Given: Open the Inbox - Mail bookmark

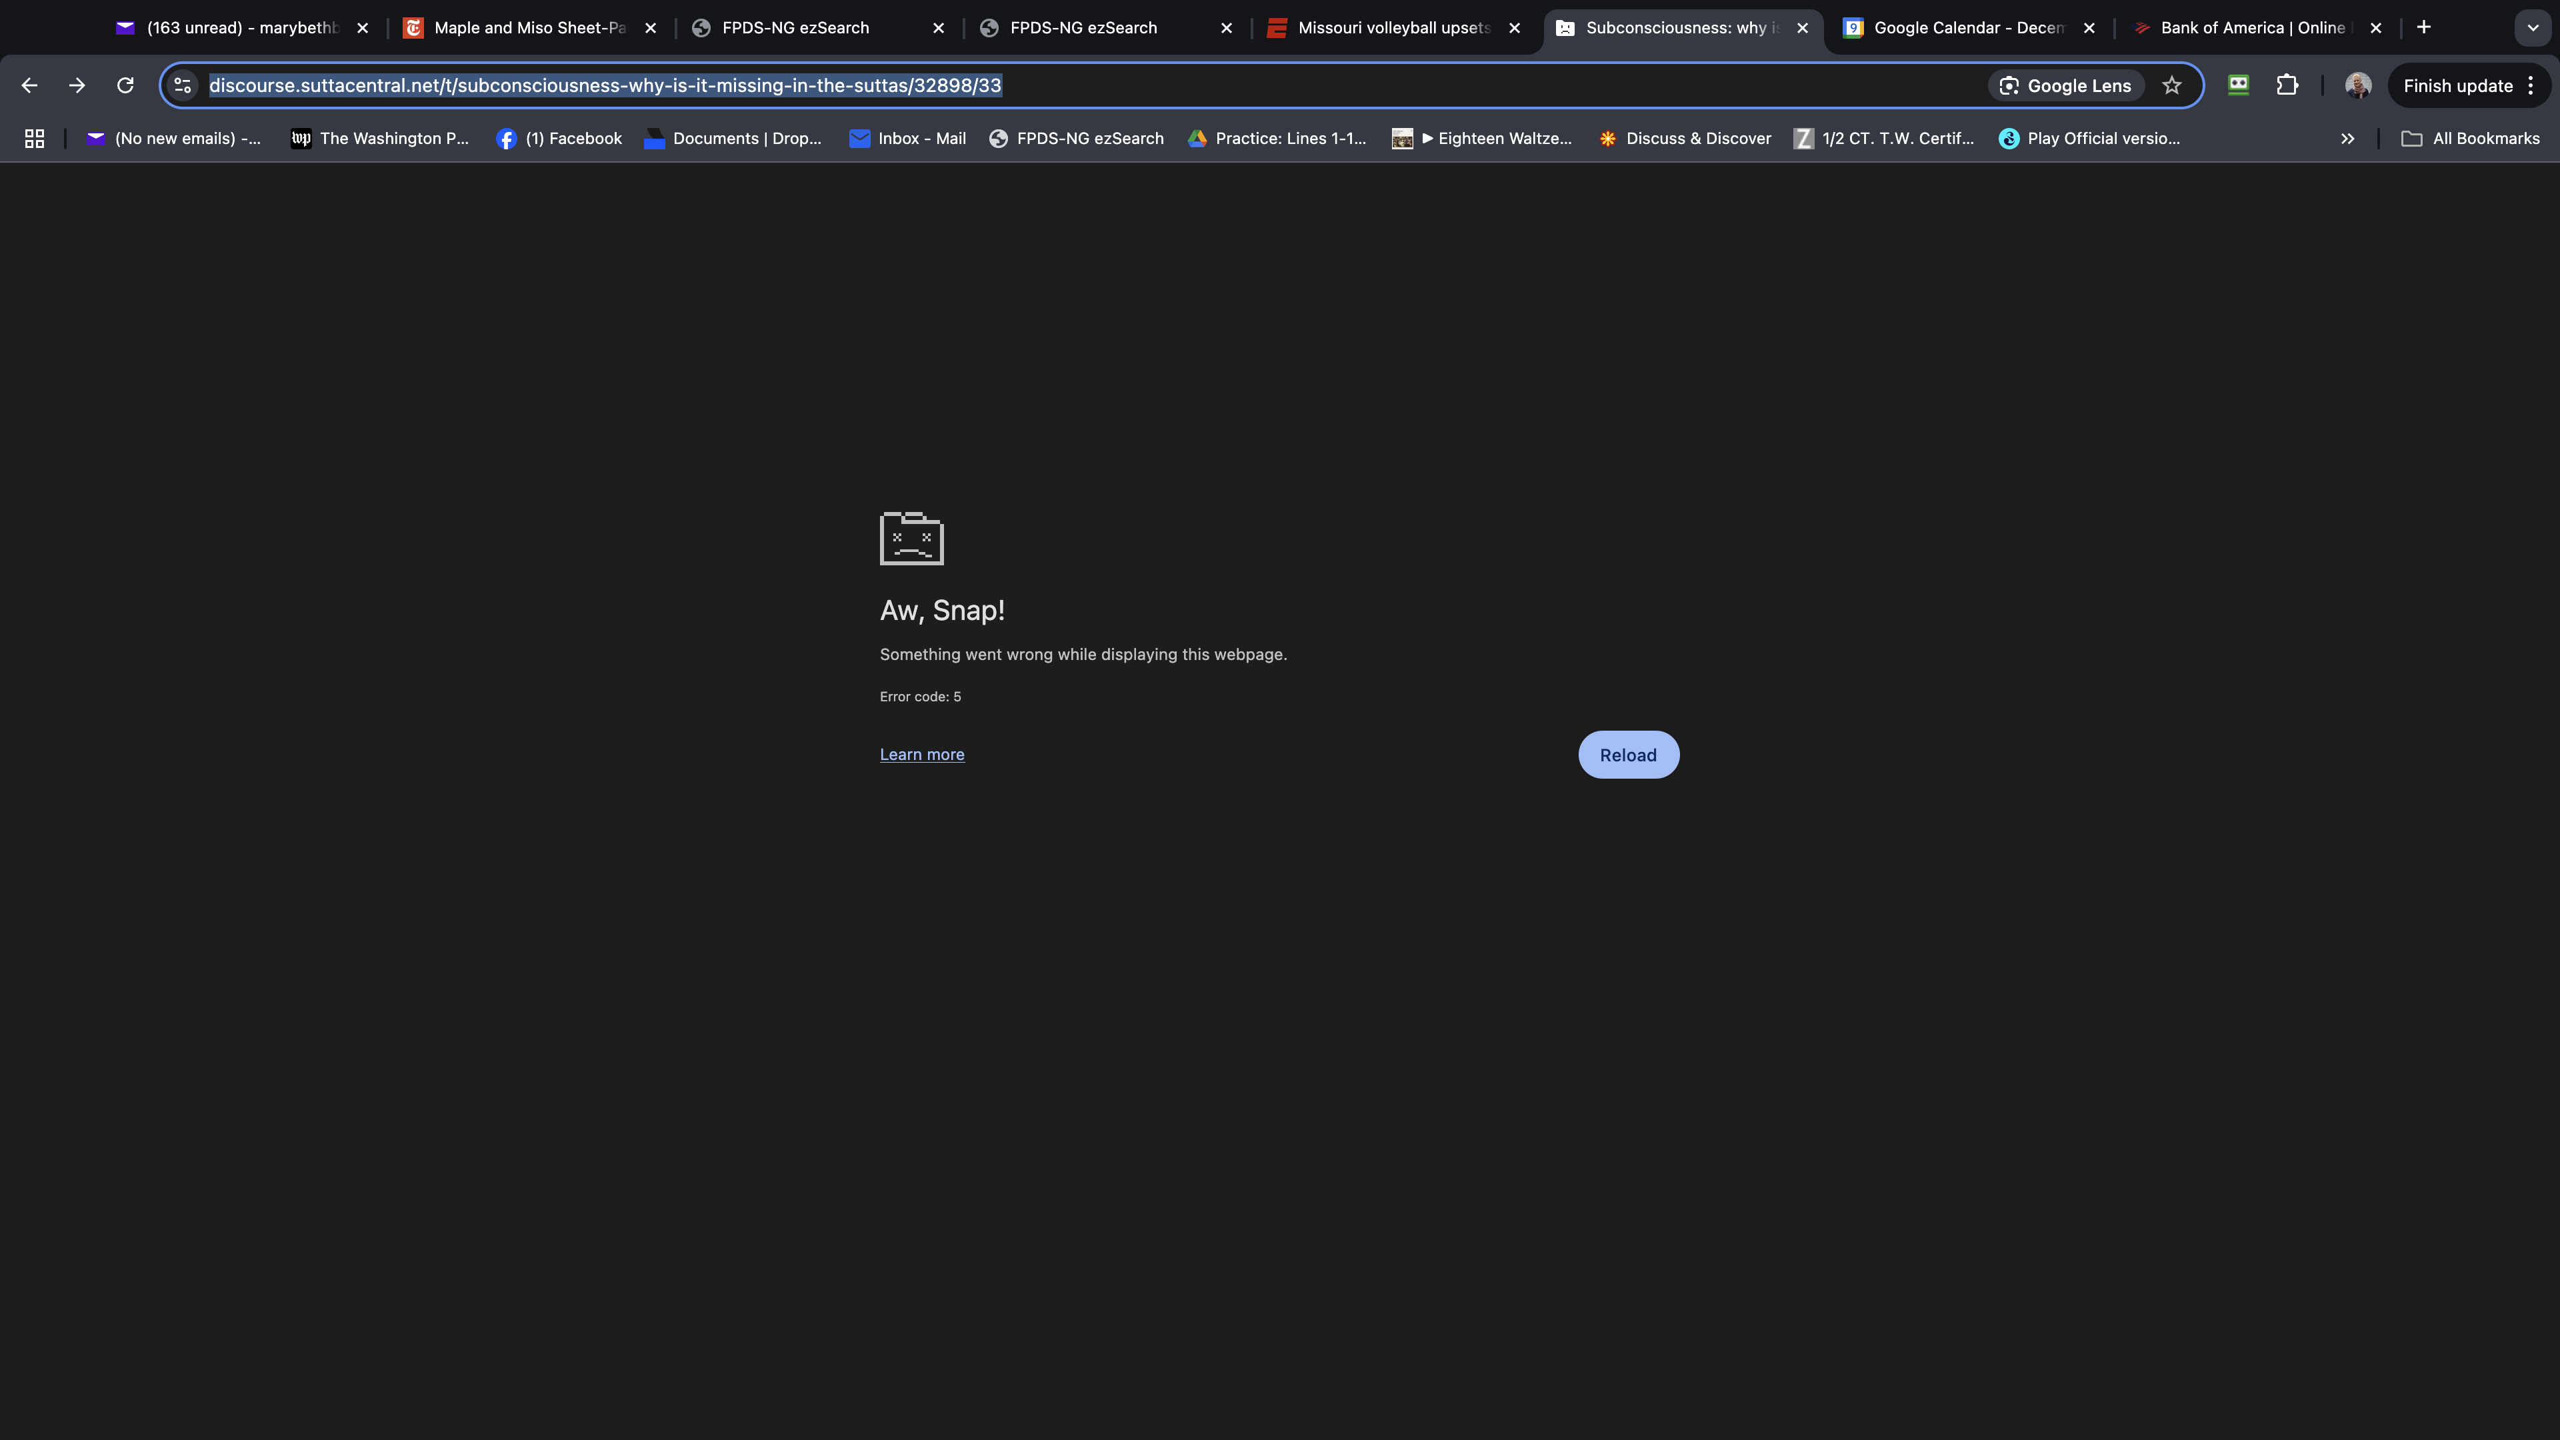Looking at the screenshot, I should [908, 138].
